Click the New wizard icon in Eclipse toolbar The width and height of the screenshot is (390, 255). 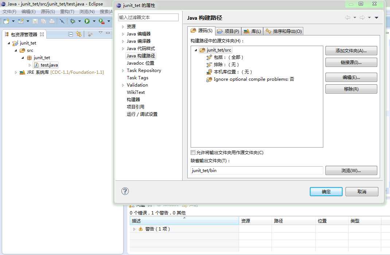[x=6, y=21]
